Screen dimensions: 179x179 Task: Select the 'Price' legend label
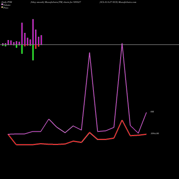[6, 8]
